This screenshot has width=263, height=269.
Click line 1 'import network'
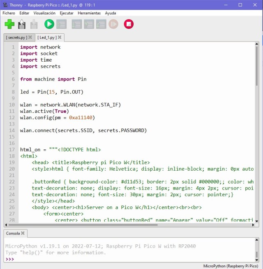[40, 47]
